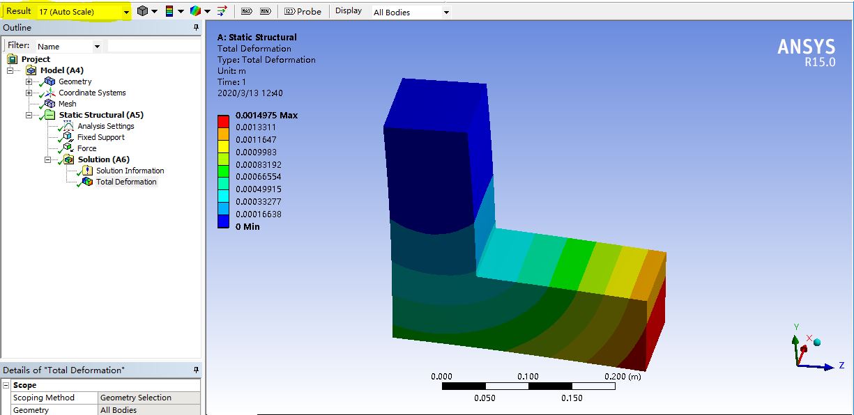Open the rainbow edge coloring icon
This screenshot has height=415, width=854.
pos(195,10)
